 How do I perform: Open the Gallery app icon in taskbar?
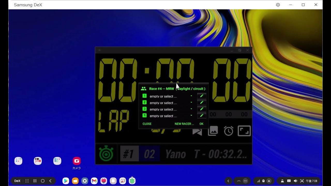123,181
